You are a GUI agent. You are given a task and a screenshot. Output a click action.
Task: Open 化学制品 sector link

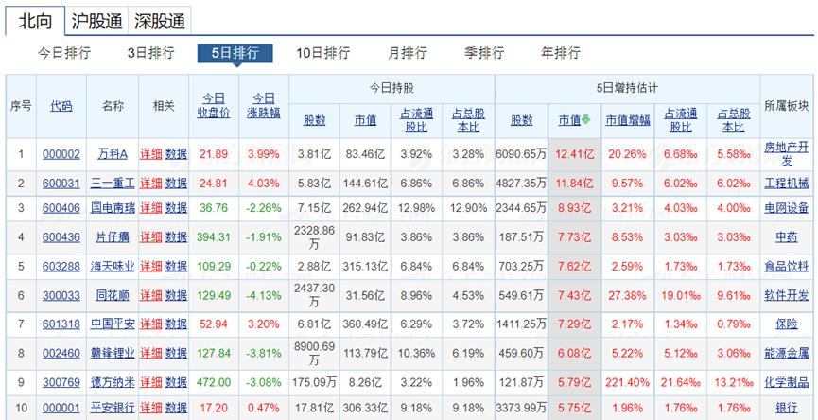coord(786,382)
